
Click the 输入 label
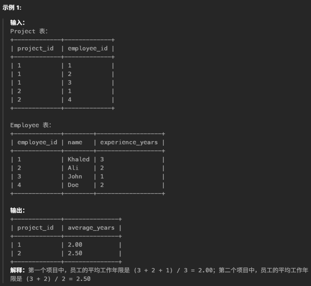point(17,22)
